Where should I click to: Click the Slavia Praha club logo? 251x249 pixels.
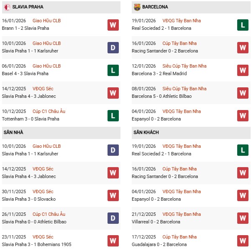point(8,7)
